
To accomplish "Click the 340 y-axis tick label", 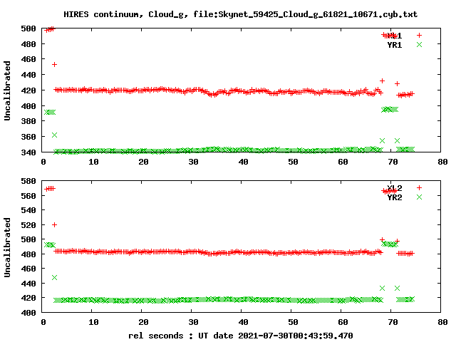I will pos(28,152).
